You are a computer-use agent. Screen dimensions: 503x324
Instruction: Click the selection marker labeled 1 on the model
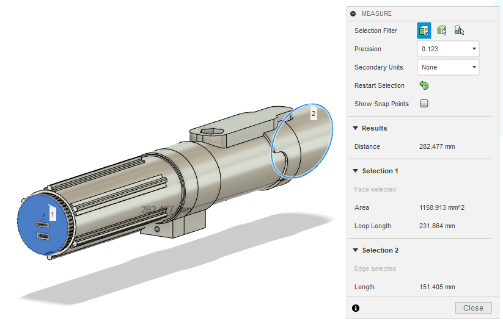53,214
